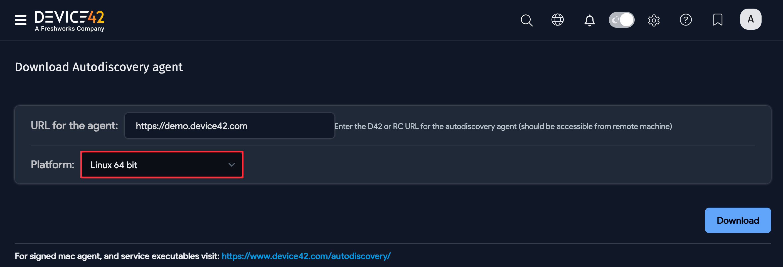This screenshot has height=267, width=783.
Task: Click the help question mark icon
Action: [686, 20]
